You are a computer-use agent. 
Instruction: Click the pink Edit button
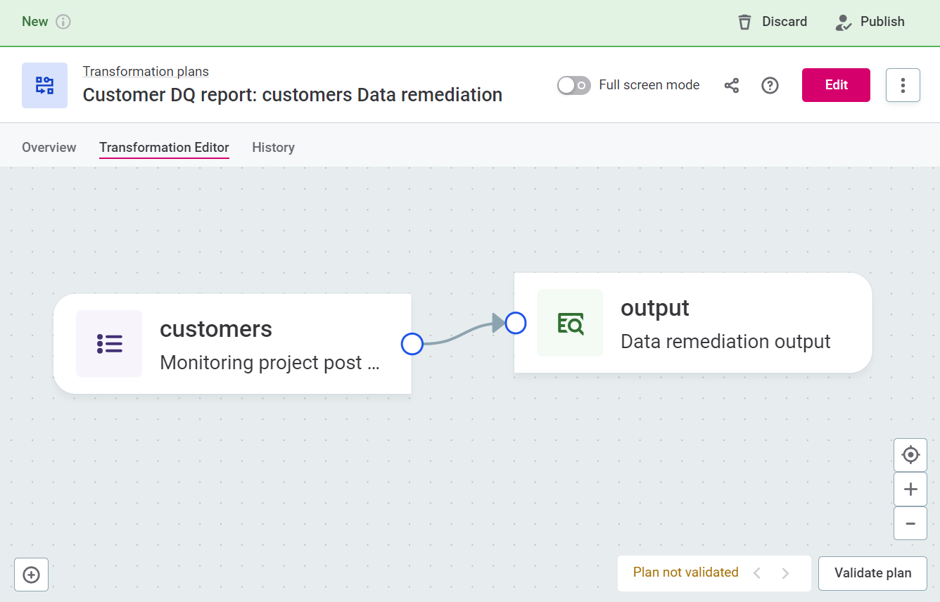(836, 85)
